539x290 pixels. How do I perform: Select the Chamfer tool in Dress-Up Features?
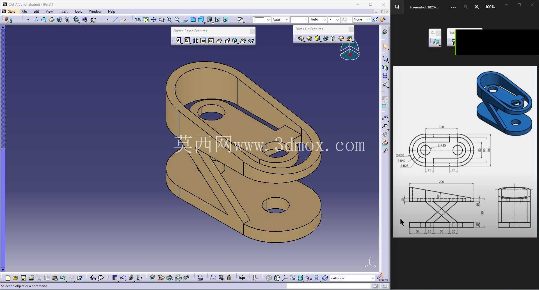point(309,38)
